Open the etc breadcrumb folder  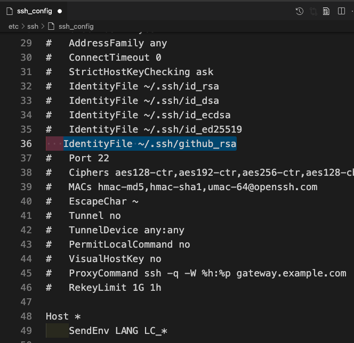pos(13,26)
